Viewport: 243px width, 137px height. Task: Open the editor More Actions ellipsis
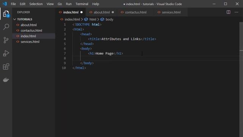236,12
